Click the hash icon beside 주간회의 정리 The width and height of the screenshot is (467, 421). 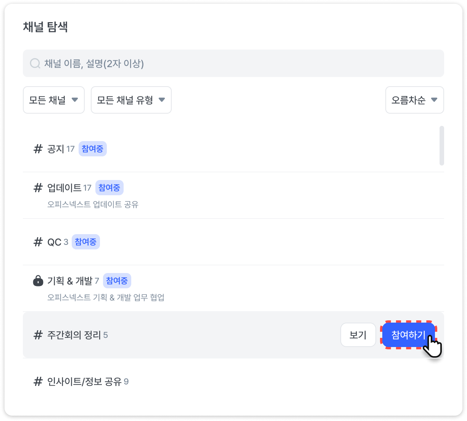38,335
